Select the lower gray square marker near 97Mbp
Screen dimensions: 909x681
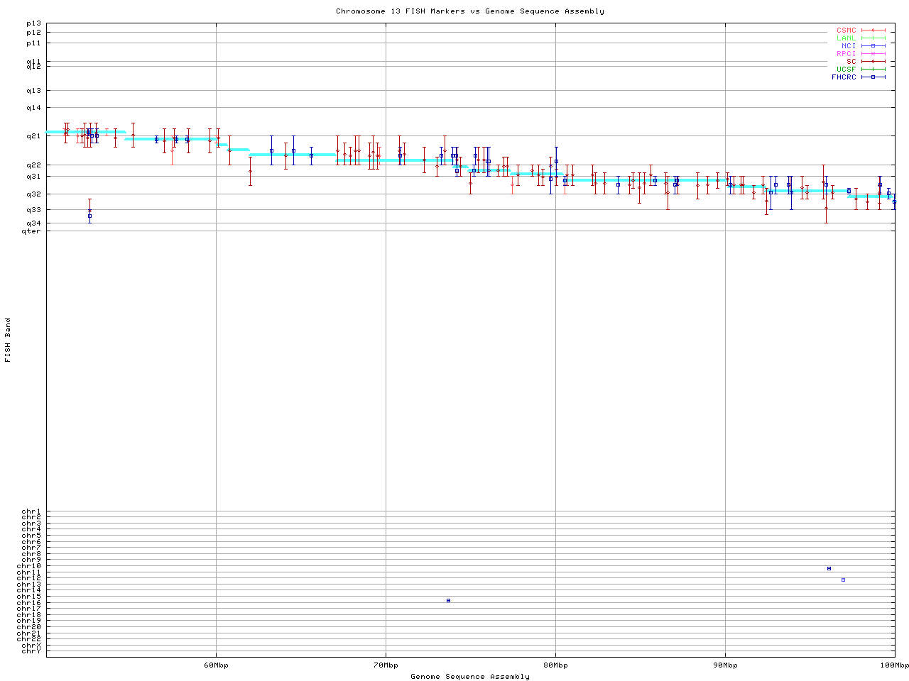[843, 580]
